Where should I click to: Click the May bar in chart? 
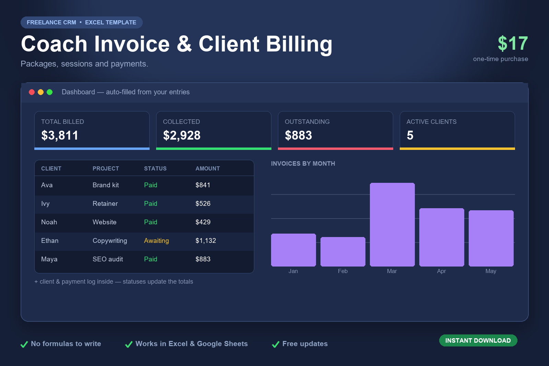[x=491, y=238]
